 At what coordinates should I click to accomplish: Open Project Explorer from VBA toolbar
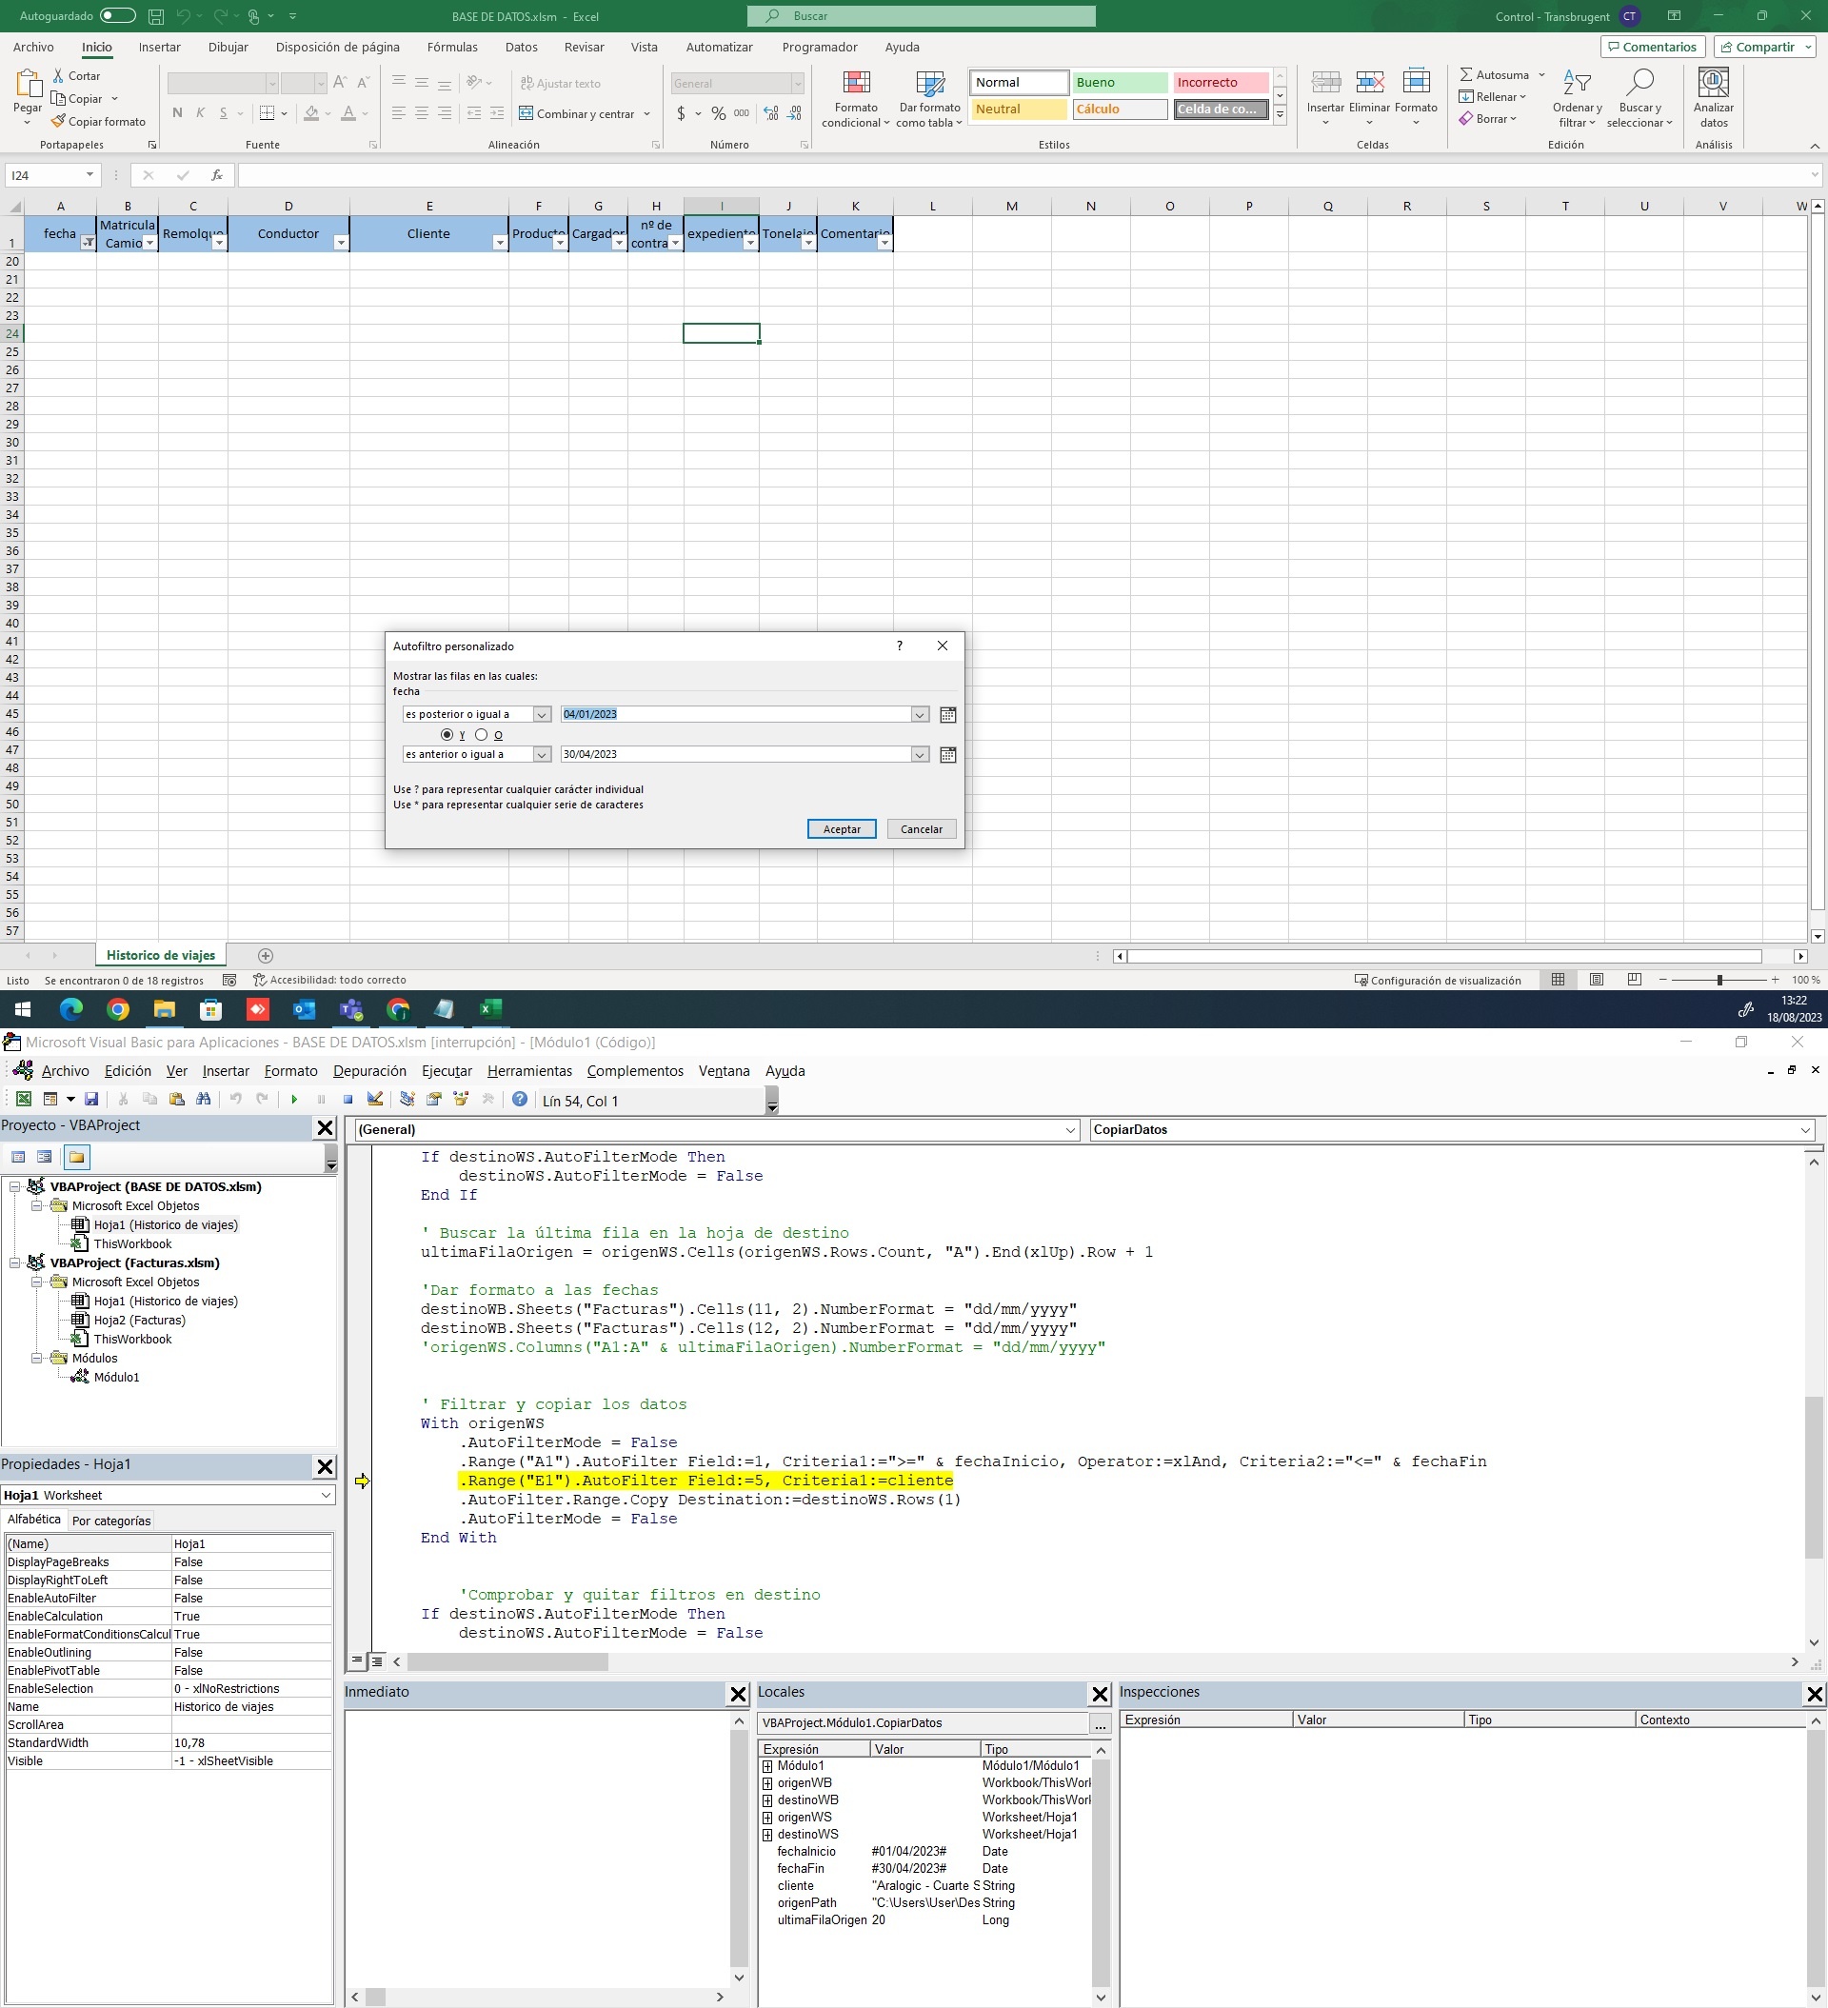click(407, 1100)
